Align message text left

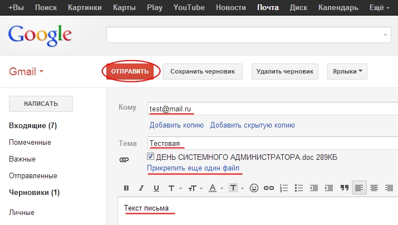pos(359,188)
